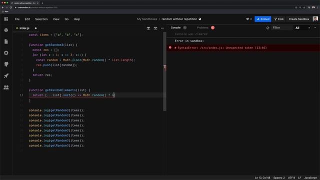Open the Edit menu

27,19
